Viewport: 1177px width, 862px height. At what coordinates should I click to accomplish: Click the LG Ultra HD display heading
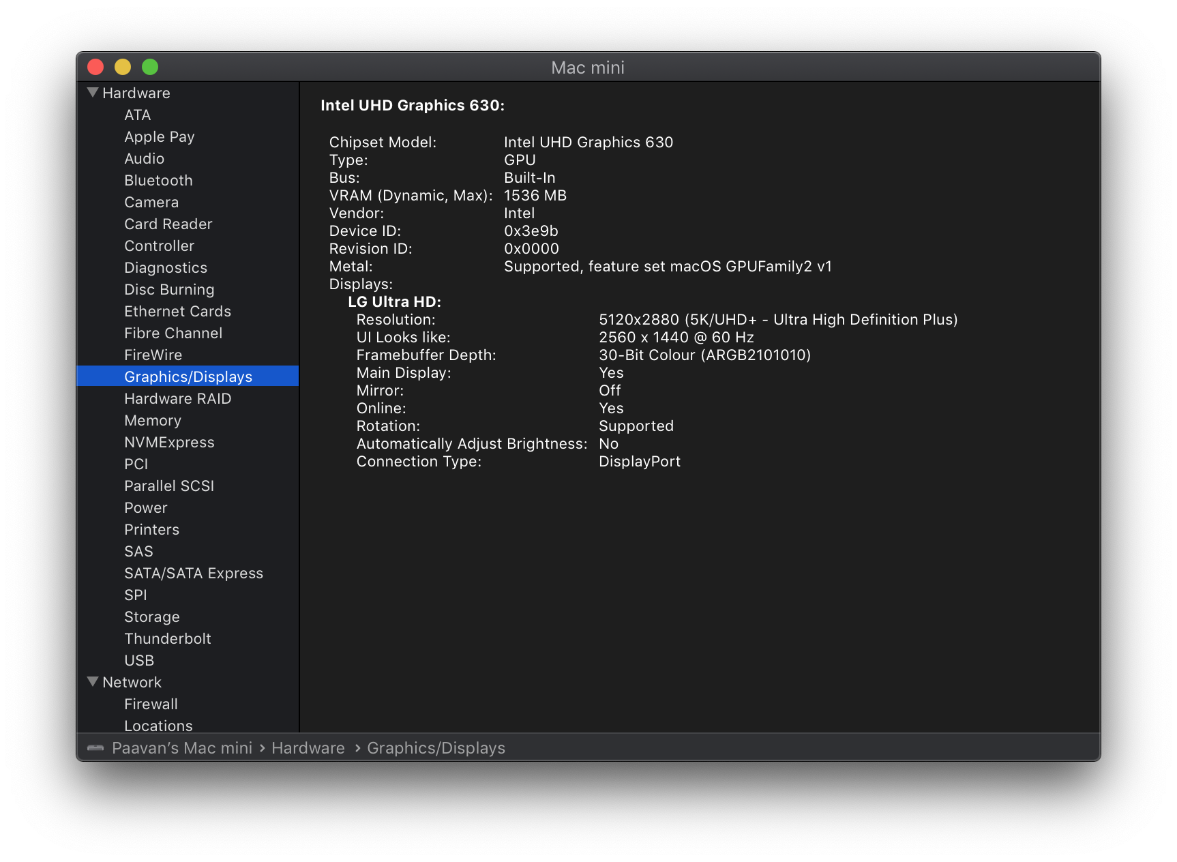[394, 302]
